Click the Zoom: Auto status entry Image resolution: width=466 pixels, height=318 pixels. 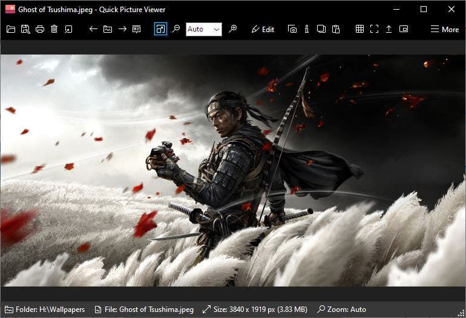(342, 310)
